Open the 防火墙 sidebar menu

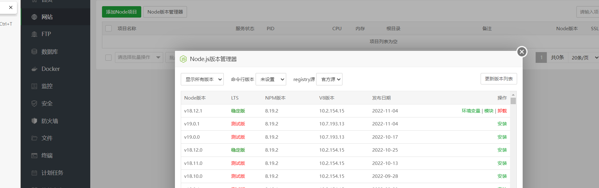(x=56, y=121)
